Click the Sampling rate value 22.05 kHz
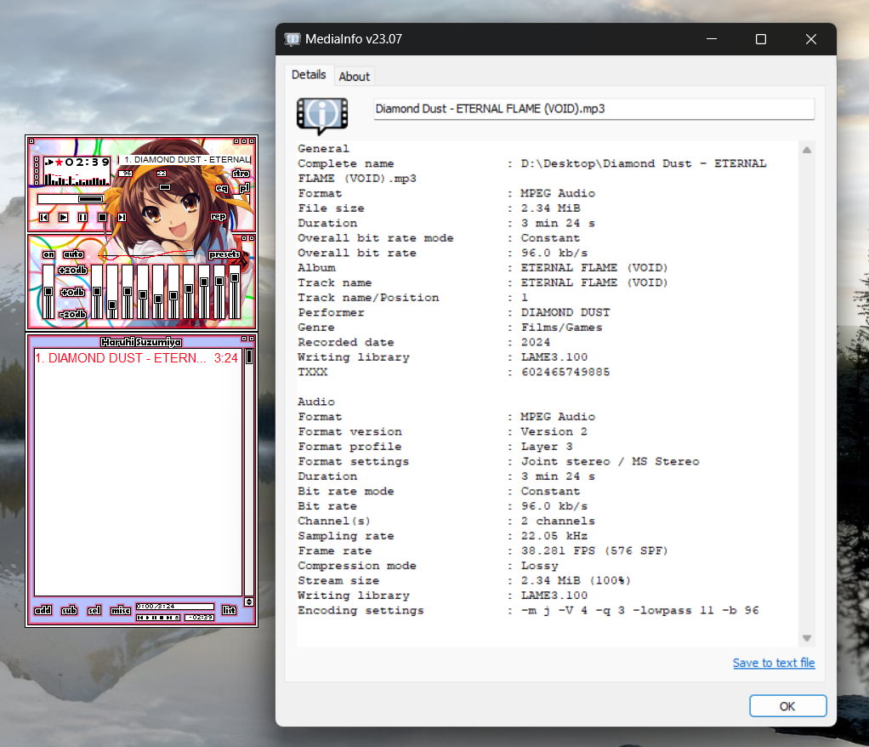Viewport: 869px width, 747px height. point(554,536)
